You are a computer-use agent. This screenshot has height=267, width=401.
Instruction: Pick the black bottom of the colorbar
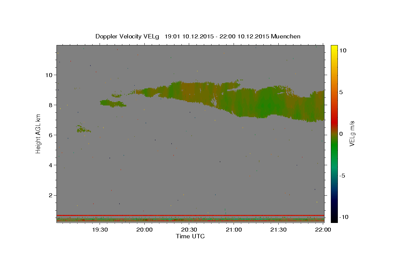pos(334,219)
